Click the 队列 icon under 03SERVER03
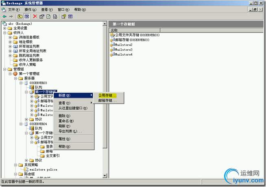The image size is (266, 187). click(x=32, y=87)
